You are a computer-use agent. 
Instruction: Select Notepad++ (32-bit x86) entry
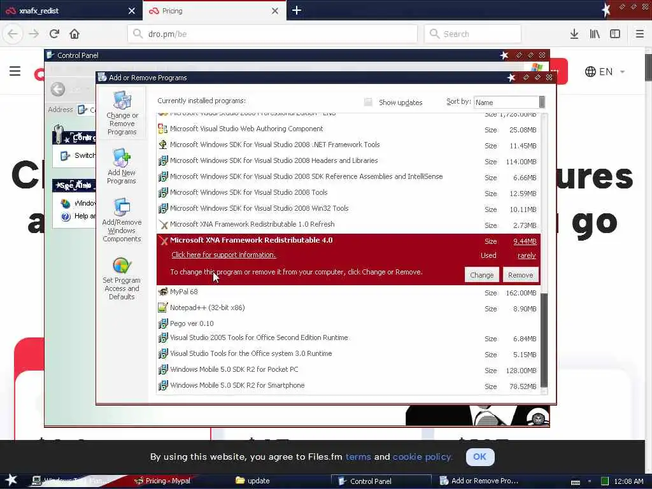click(348, 308)
